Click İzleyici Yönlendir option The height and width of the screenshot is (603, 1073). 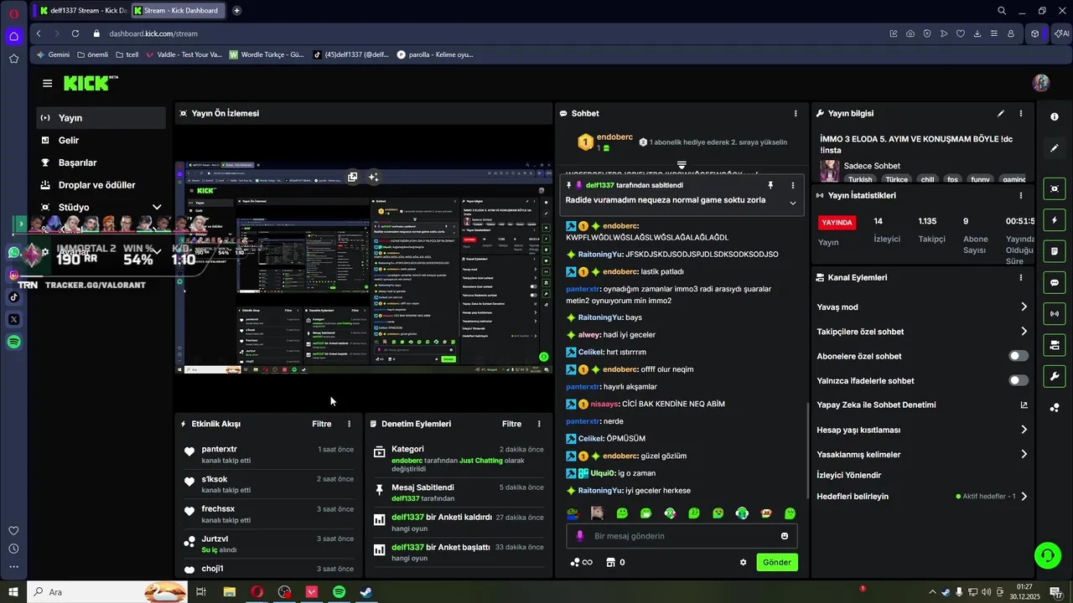pos(848,475)
